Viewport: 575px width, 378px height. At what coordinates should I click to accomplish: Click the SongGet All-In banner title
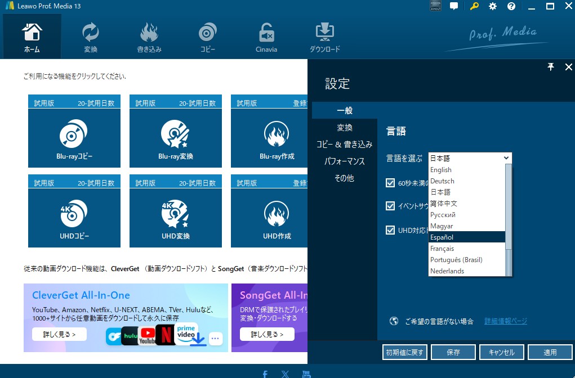point(274,295)
